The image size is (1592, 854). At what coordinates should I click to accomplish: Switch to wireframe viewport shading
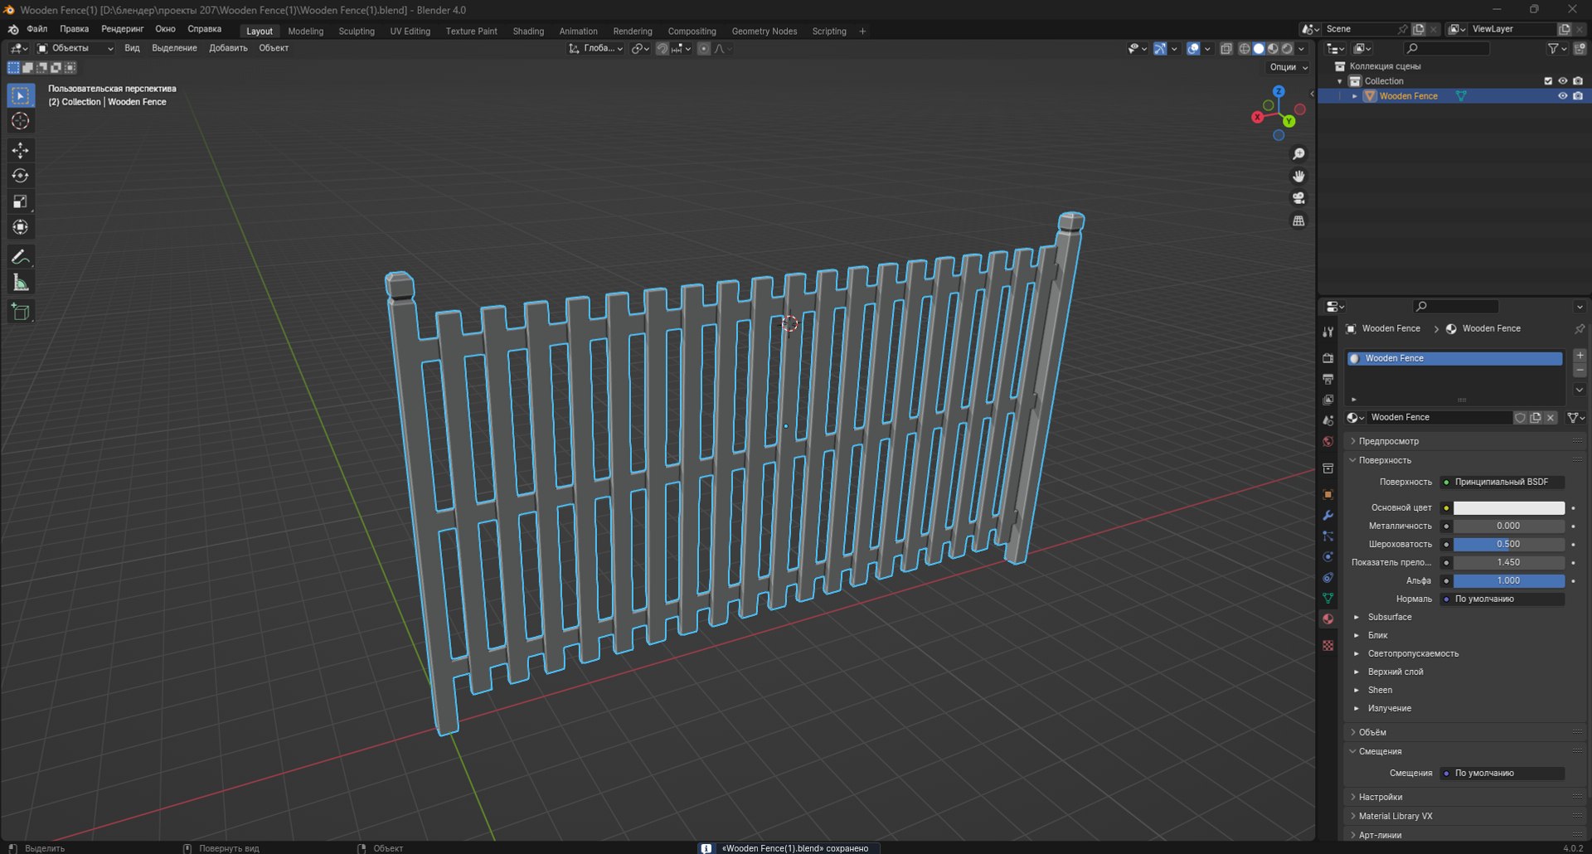point(1245,49)
